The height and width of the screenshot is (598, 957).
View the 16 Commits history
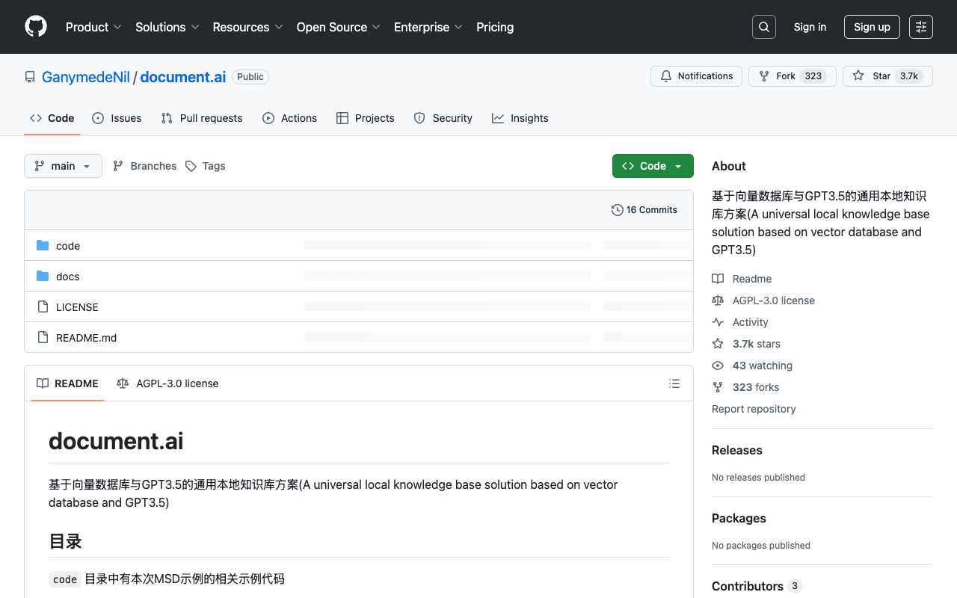[x=644, y=210]
